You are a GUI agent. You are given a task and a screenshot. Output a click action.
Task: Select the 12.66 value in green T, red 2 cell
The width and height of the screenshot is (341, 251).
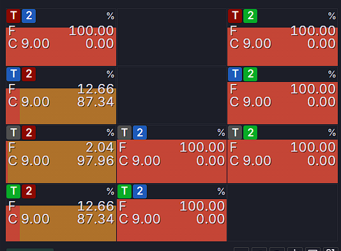(x=96, y=206)
